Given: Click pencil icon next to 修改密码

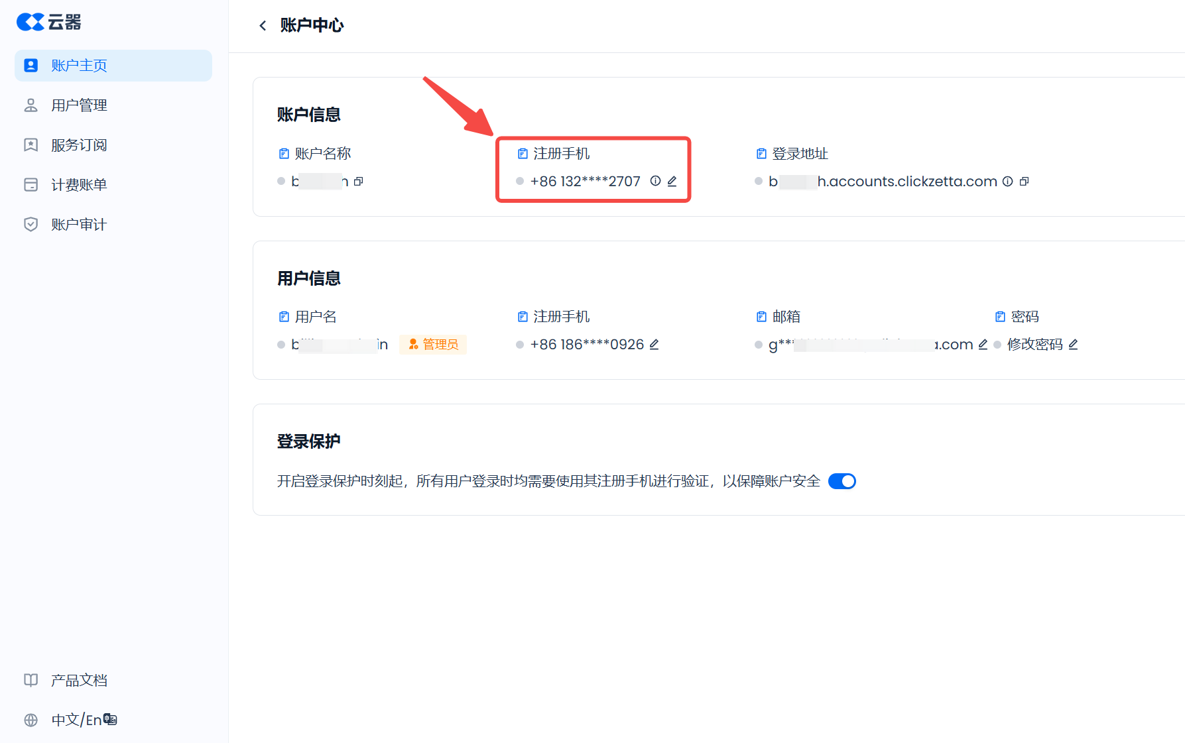Looking at the screenshot, I should click(1073, 345).
